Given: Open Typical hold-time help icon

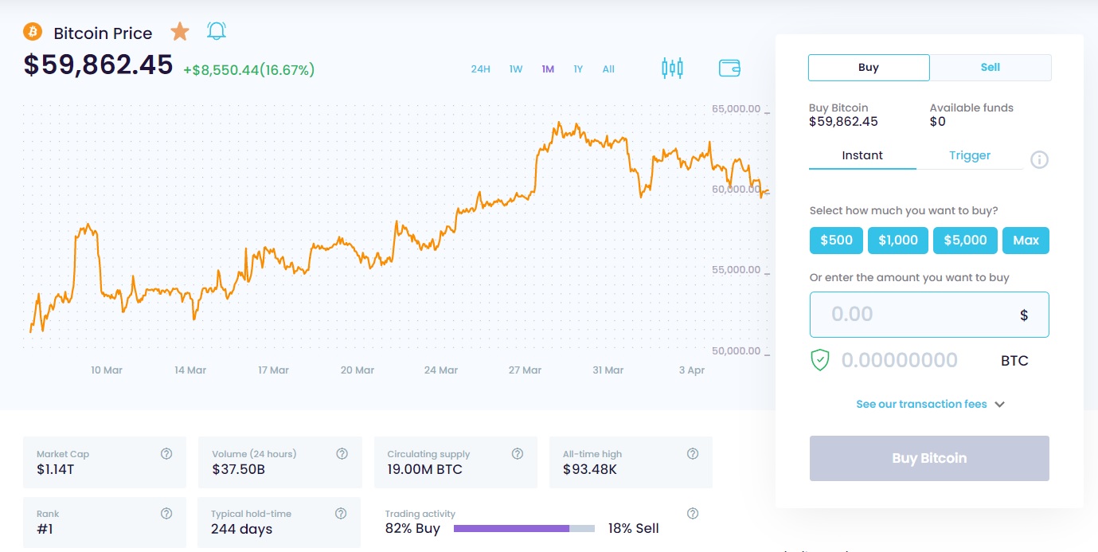Looking at the screenshot, I should point(341,513).
